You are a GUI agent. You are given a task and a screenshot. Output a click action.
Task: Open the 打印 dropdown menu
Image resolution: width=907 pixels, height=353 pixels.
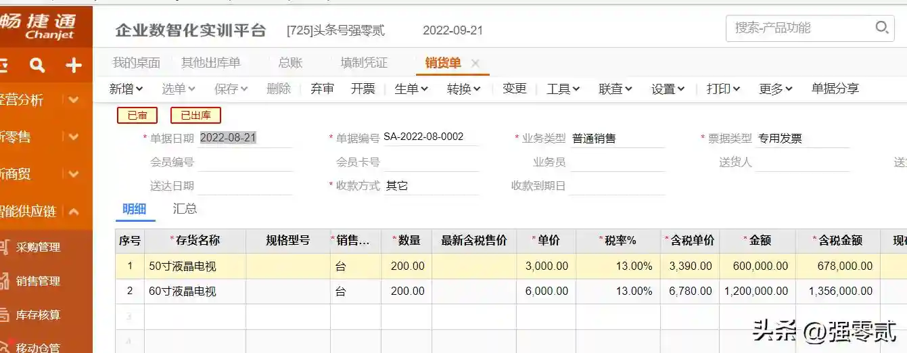(x=723, y=89)
